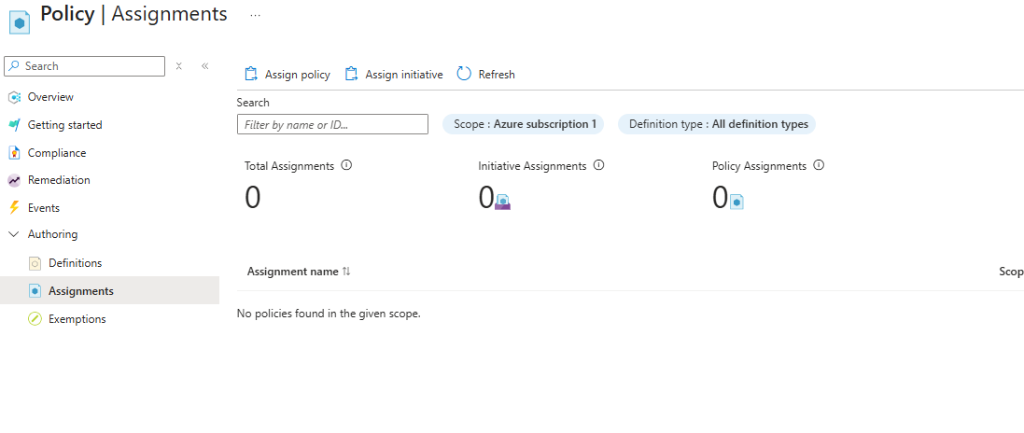
Task: Click the Events lightning bolt icon
Action: [x=14, y=208]
